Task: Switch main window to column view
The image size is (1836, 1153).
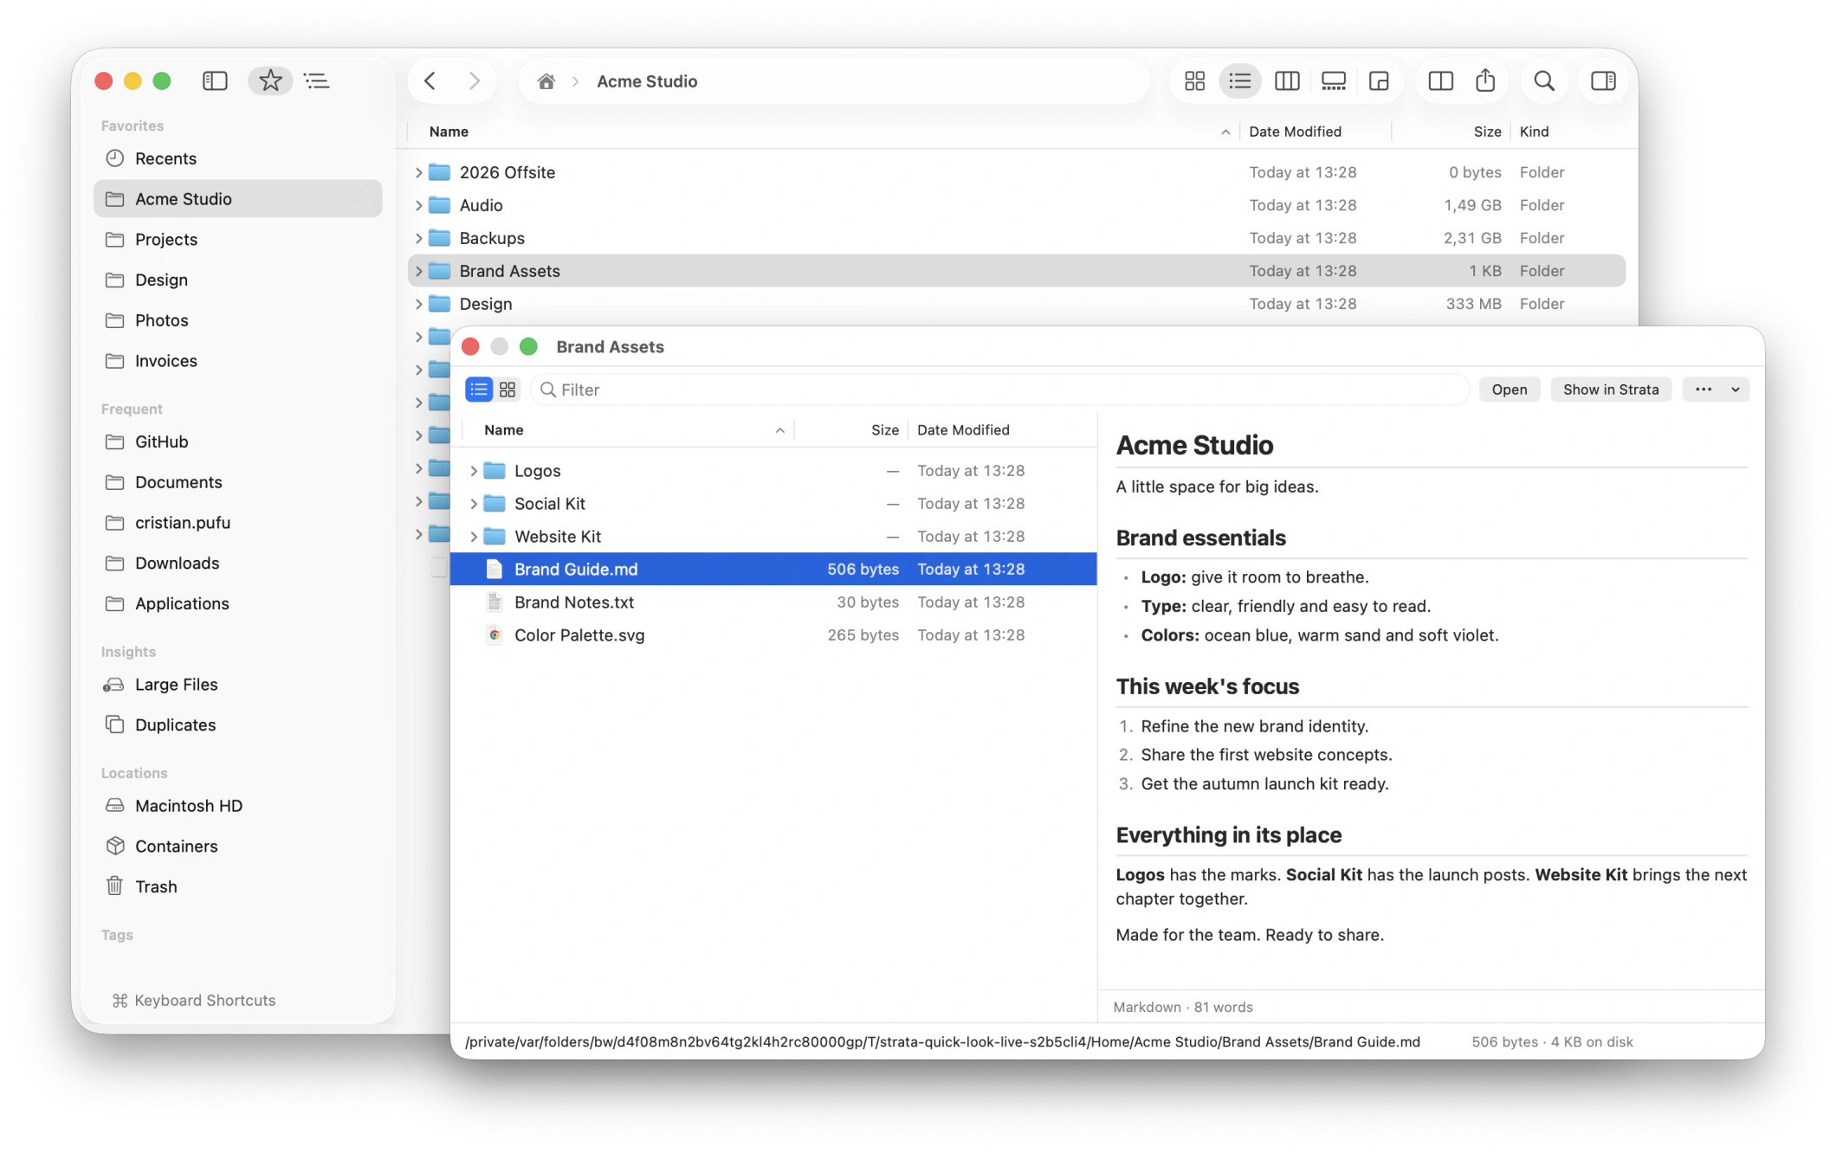Action: 1287,81
